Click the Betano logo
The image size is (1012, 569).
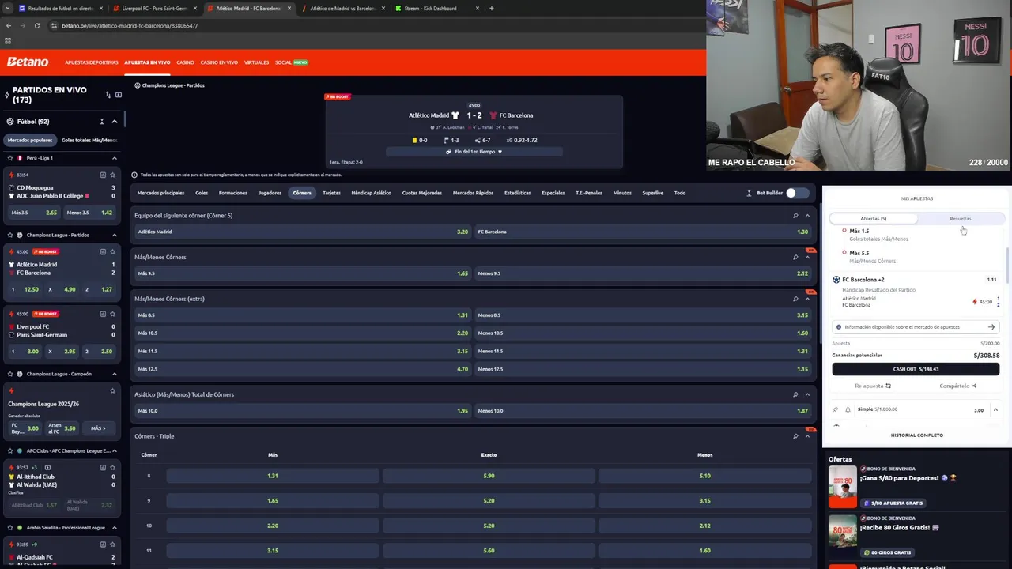(x=28, y=62)
